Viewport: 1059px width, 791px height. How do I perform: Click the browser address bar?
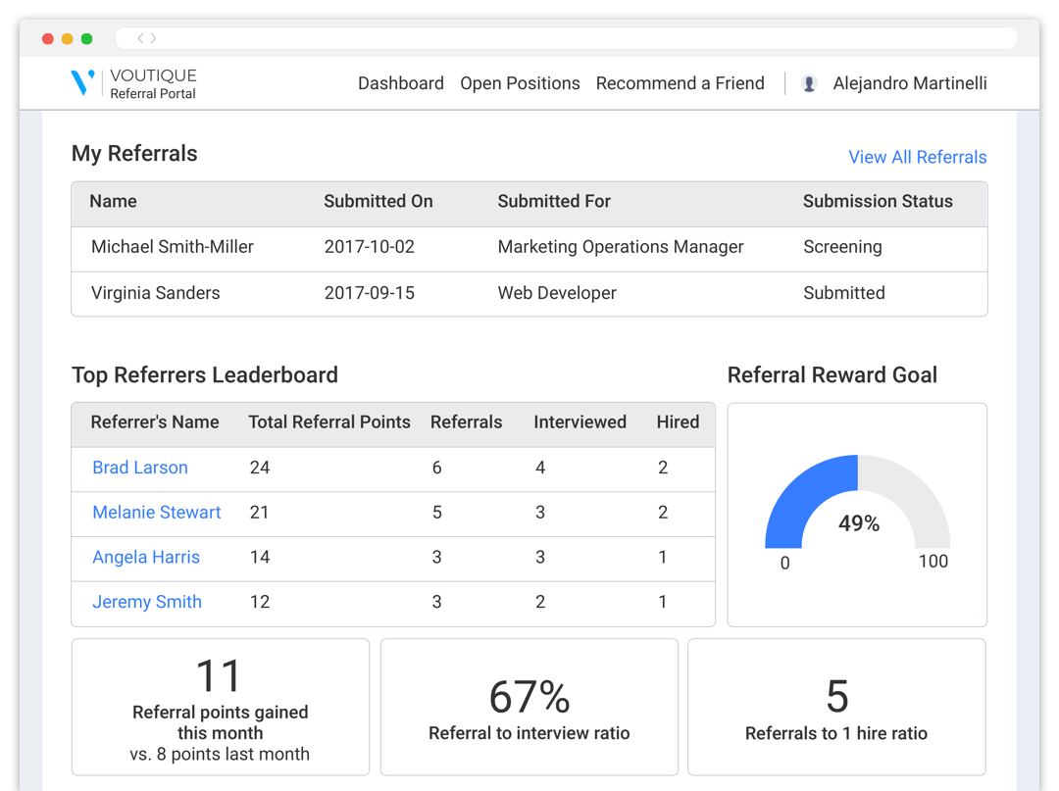pos(566,38)
